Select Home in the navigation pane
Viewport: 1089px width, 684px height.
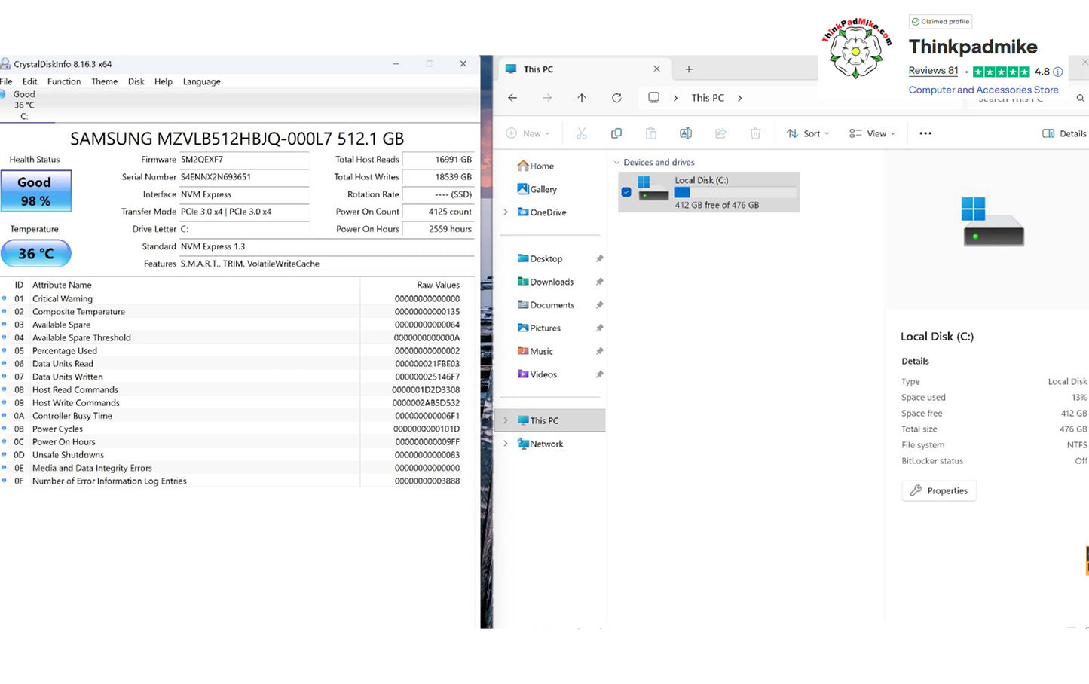pos(536,166)
